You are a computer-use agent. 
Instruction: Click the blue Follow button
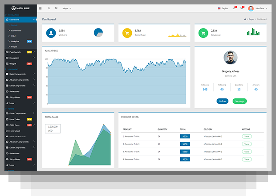223,101
